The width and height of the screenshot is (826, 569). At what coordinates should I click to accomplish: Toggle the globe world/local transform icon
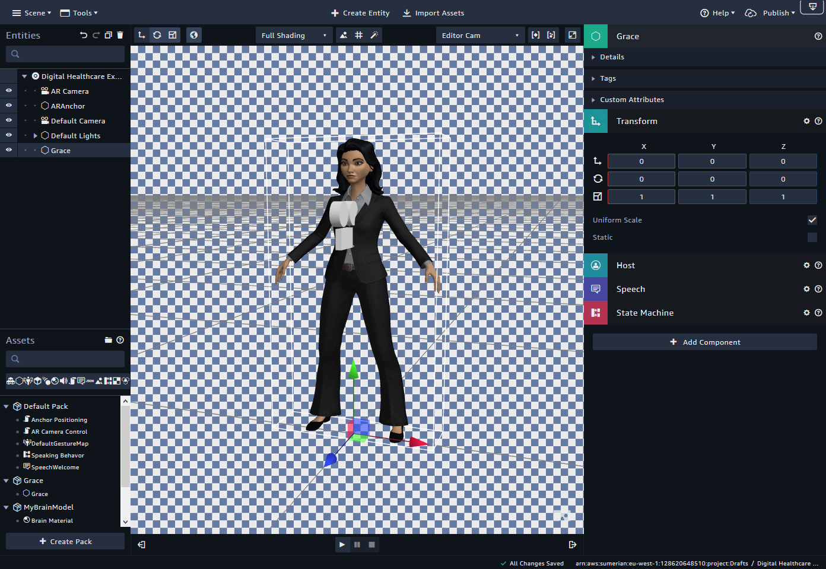coord(194,35)
